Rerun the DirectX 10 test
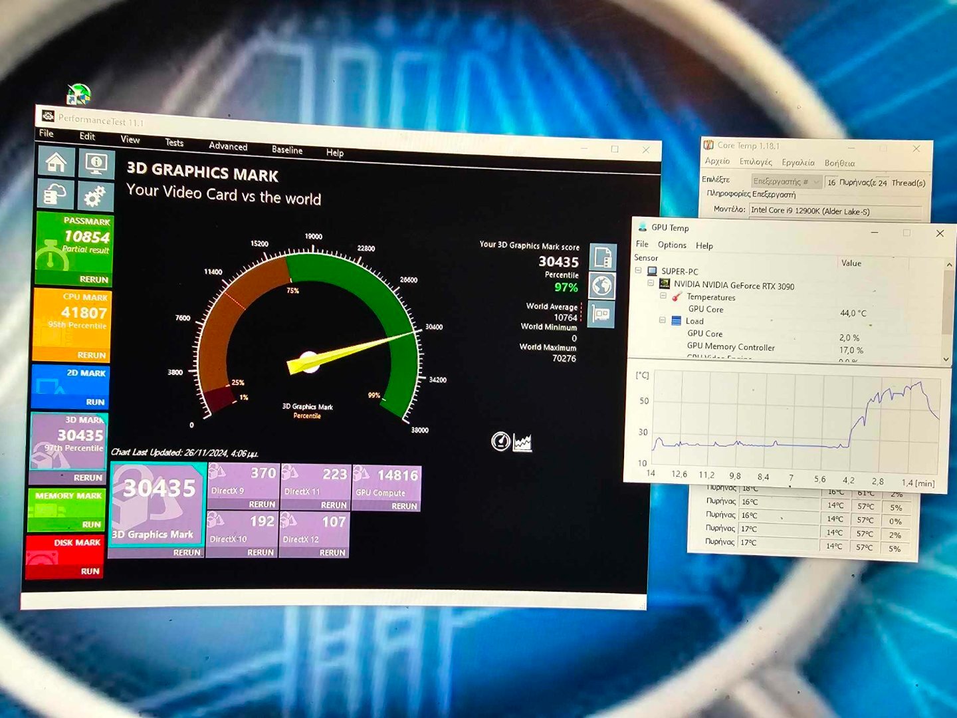The image size is (957, 718). (261, 552)
